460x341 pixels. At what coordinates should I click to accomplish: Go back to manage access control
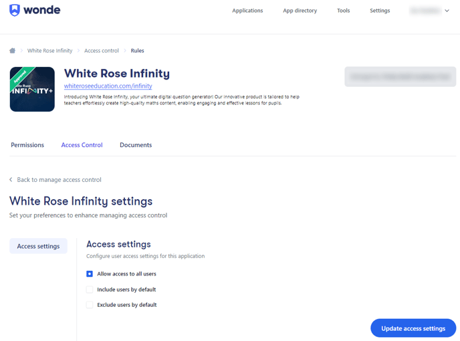(59, 180)
